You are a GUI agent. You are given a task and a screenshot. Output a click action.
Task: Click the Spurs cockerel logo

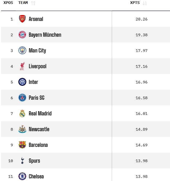pyautogui.click(x=22, y=161)
